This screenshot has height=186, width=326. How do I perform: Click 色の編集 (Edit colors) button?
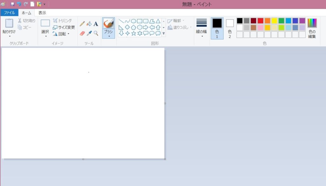click(x=312, y=28)
